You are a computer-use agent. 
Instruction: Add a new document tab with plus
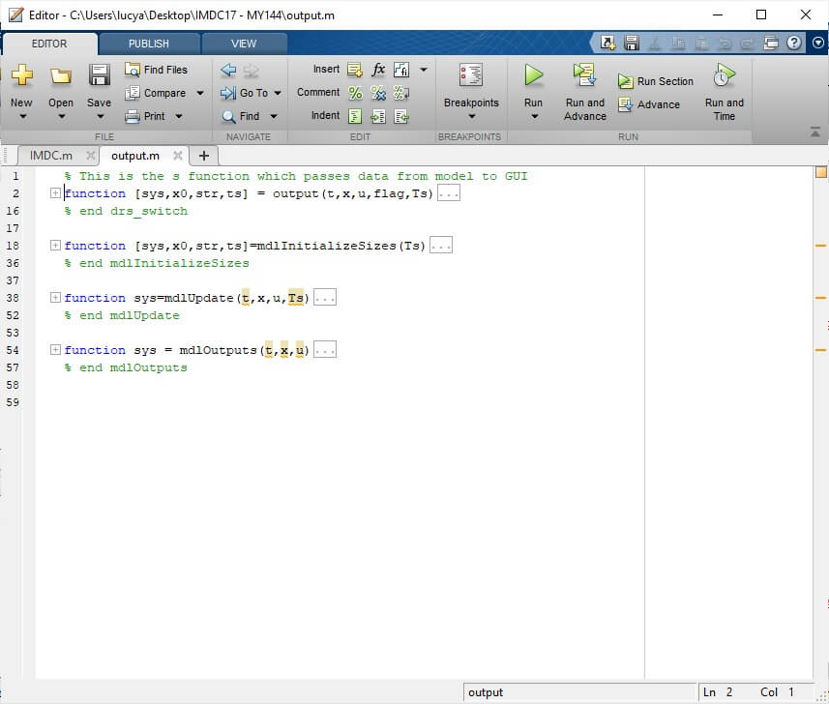[x=204, y=156]
